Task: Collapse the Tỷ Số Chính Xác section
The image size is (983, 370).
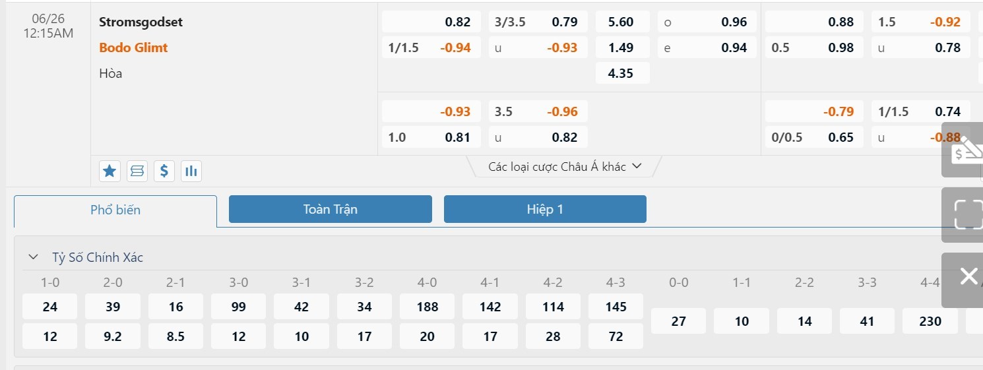Action: tap(33, 257)
